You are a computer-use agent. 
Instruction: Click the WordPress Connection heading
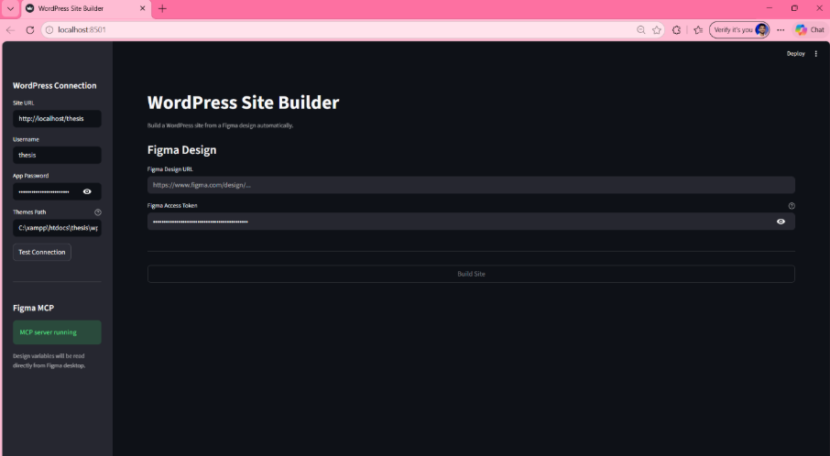click(55, 86)
